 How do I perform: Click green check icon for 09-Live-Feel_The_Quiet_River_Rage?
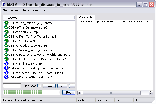(x=6, y=59)
